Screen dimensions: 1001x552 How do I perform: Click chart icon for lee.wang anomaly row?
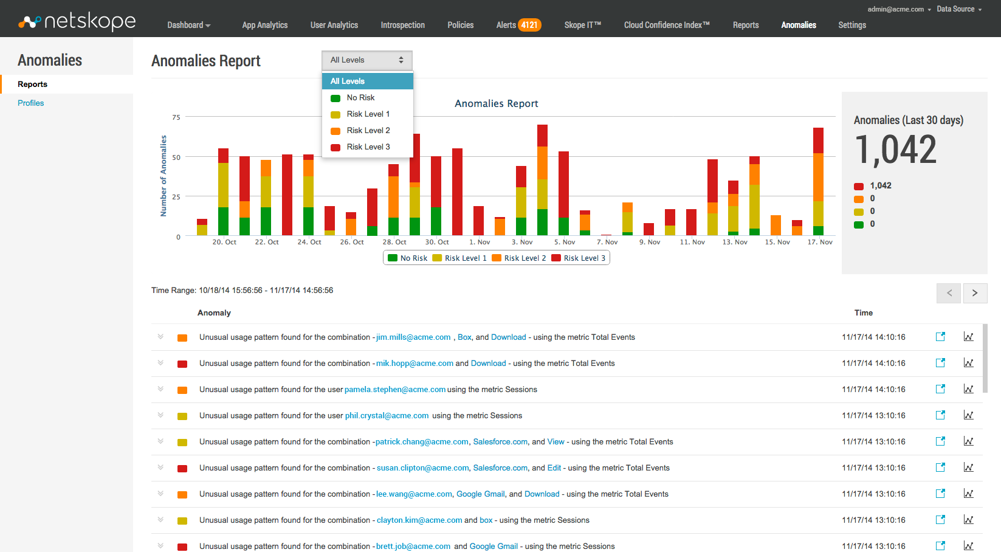pos(968,494)
